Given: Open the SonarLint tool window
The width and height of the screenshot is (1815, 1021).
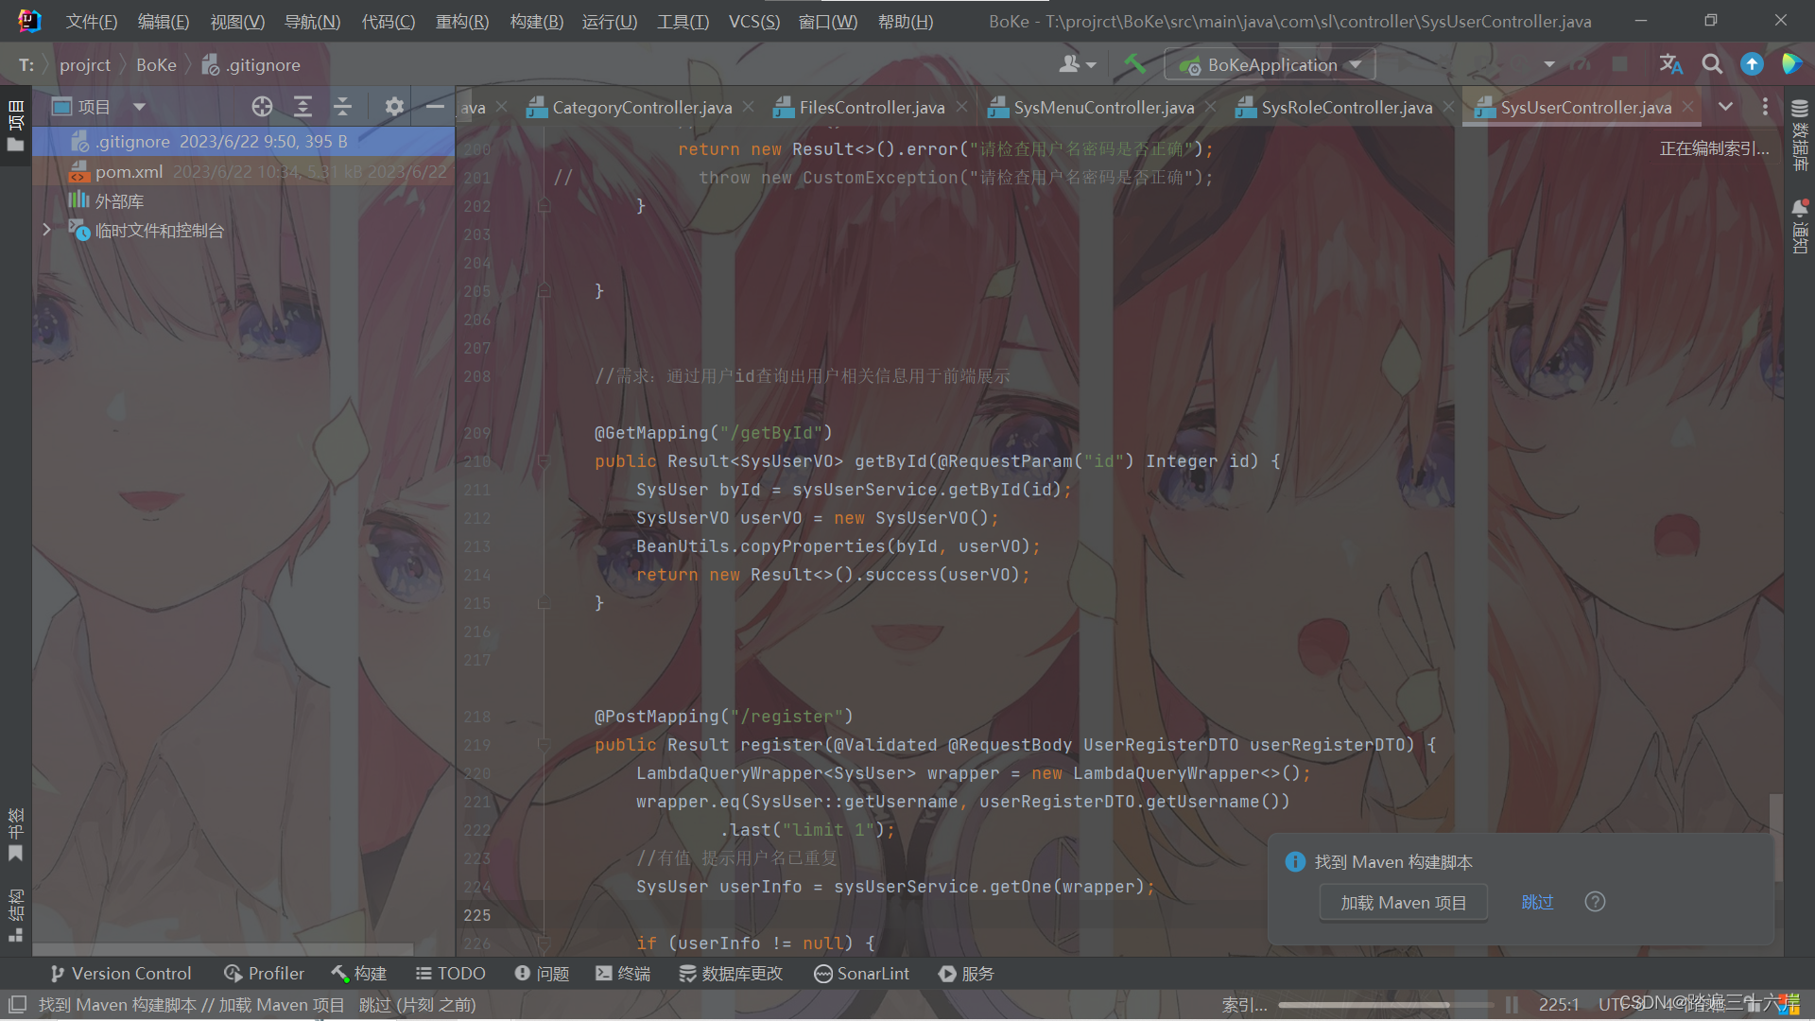Looking at the screenshot, I should click(x=861, y=974).
